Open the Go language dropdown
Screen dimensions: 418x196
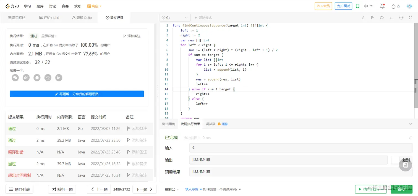pos(175,18)
